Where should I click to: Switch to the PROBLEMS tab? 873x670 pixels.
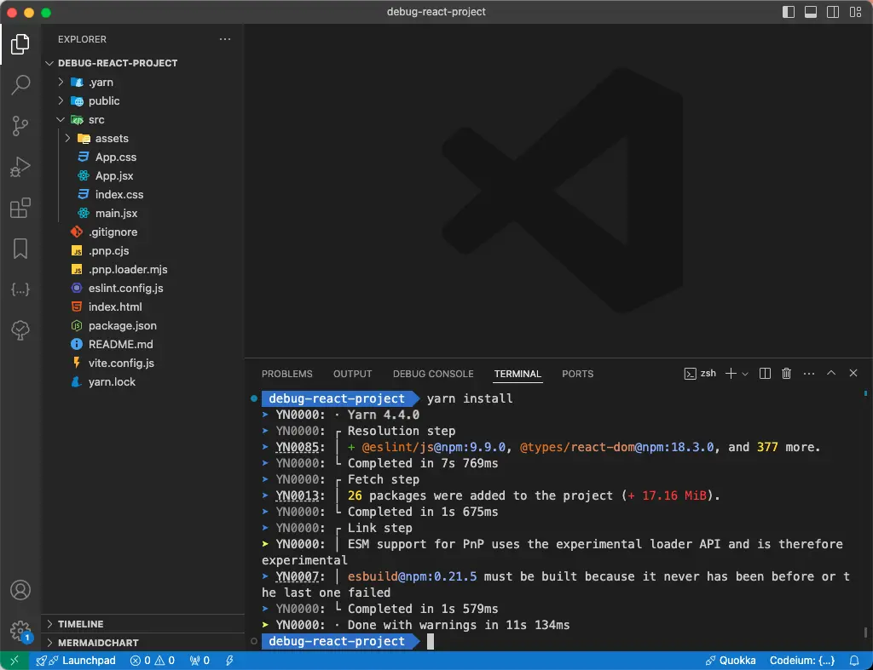pos(286,374)
